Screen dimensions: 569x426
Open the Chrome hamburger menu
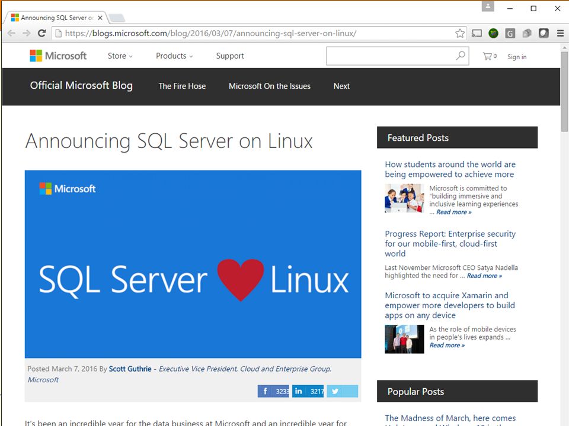pyautogui.click(x=560, y=33)
